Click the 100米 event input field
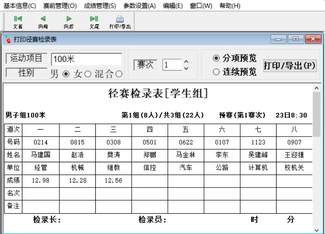 87,59
